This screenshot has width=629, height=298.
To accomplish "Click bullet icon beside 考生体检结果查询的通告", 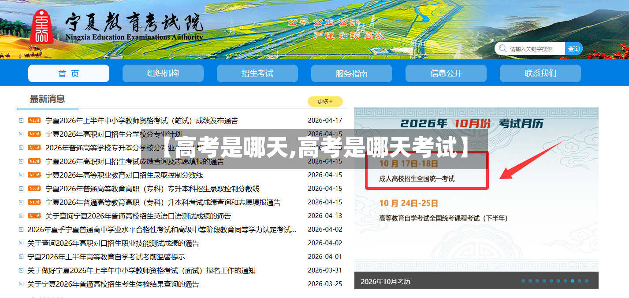I will (21, 284).
